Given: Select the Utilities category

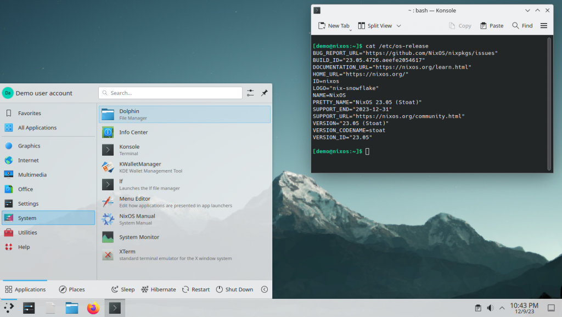Looking at the screenshot, I should click(x=27, y=233).
